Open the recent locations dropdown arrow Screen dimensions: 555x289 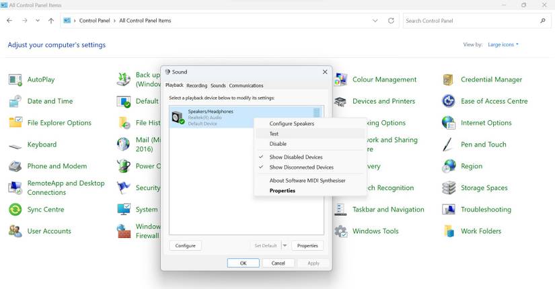point(38,21)
